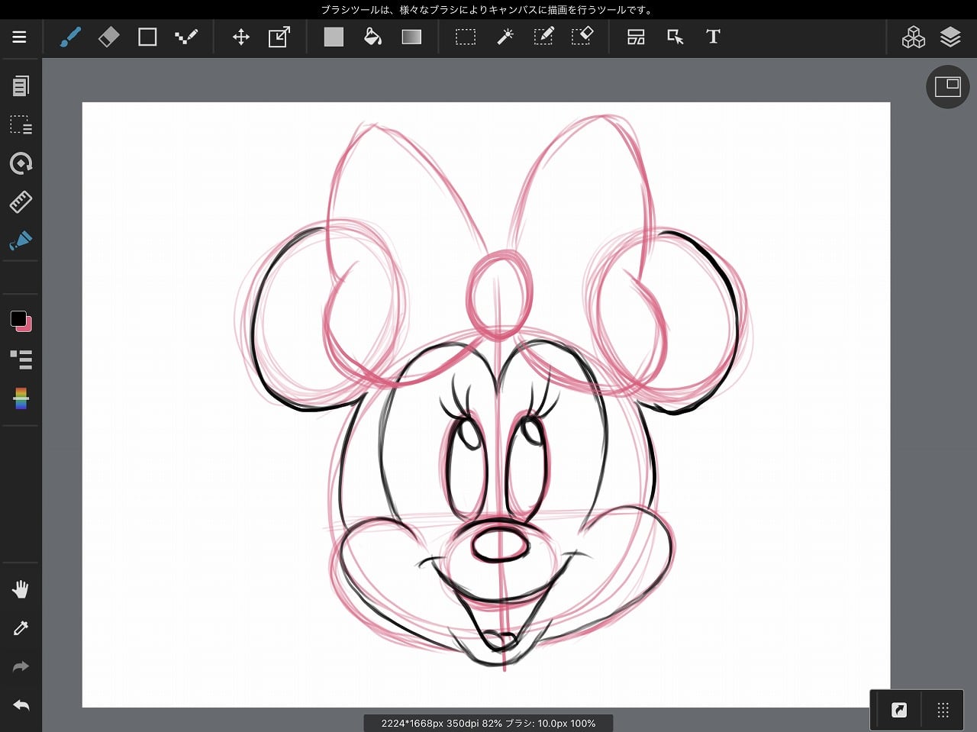Select the Hand pan tool
The width and height of the screenshot is (977, 732).
click(x=21, y=589)
